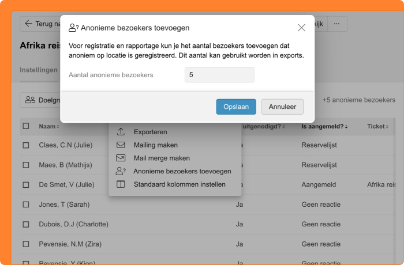Check the box for Dubois, D.J (Charlotte)
This screenshot has width=404, height=265.
pos(26,224)
